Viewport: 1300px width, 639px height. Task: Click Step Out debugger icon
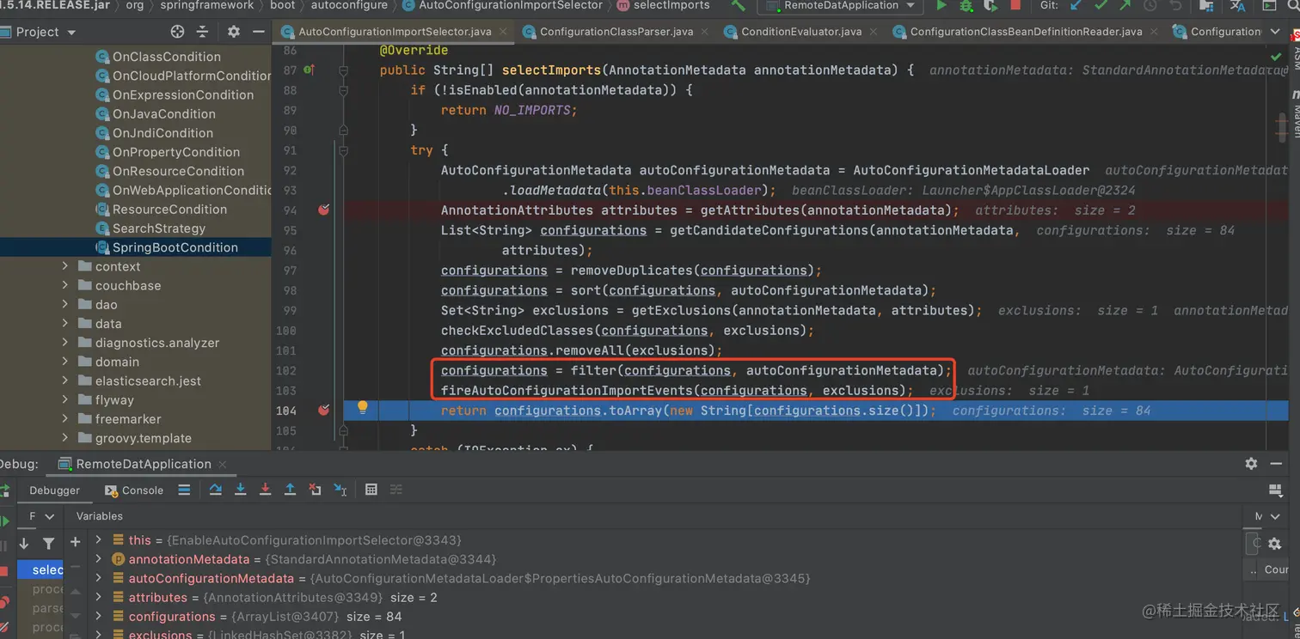(x=290, y=490)
